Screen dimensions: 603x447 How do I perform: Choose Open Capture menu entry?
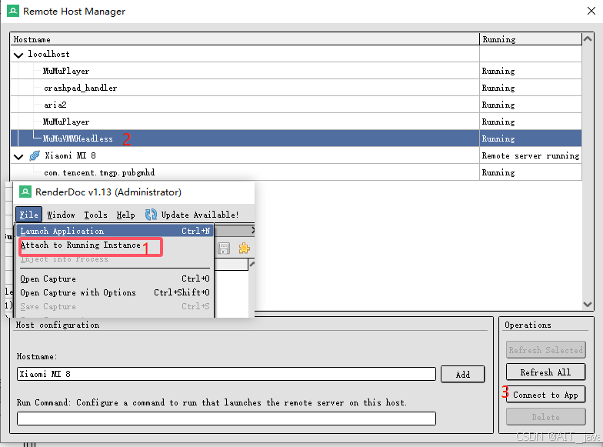(x=115, y=279)
